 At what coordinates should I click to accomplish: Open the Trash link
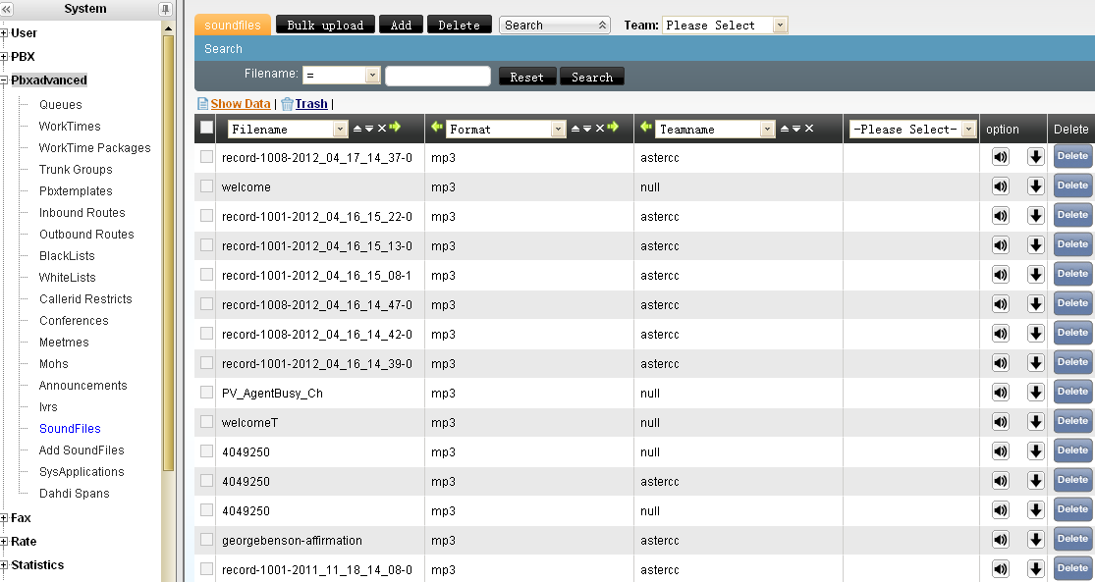click(x=311, y=104)
